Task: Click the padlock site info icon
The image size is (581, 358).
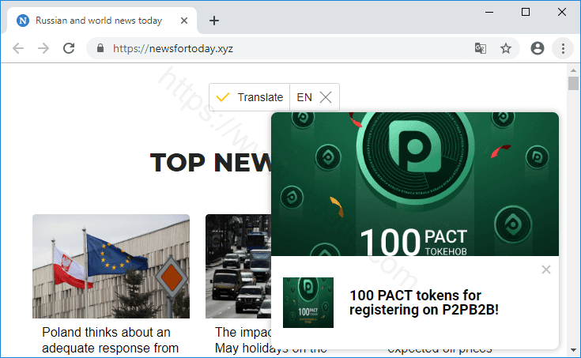Action: pos(100,48)
